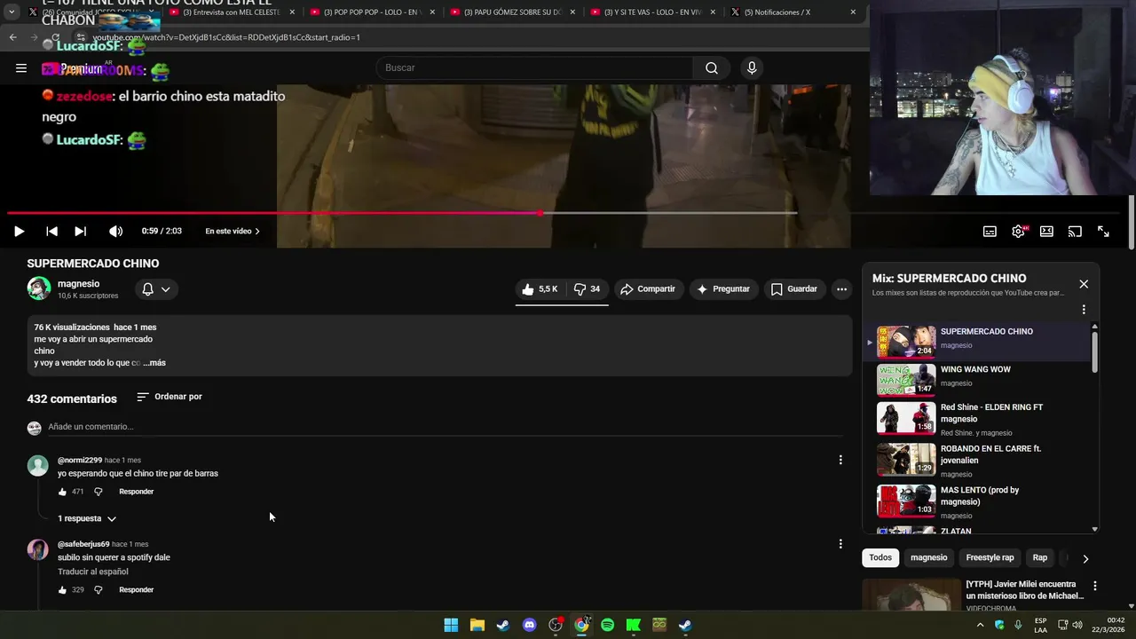Select the 'Todos' filter chip
The height and width of the screenshot is (639, 1136).
coord(880,557)
